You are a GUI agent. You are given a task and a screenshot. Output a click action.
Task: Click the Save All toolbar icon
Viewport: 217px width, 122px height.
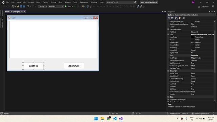24,6
